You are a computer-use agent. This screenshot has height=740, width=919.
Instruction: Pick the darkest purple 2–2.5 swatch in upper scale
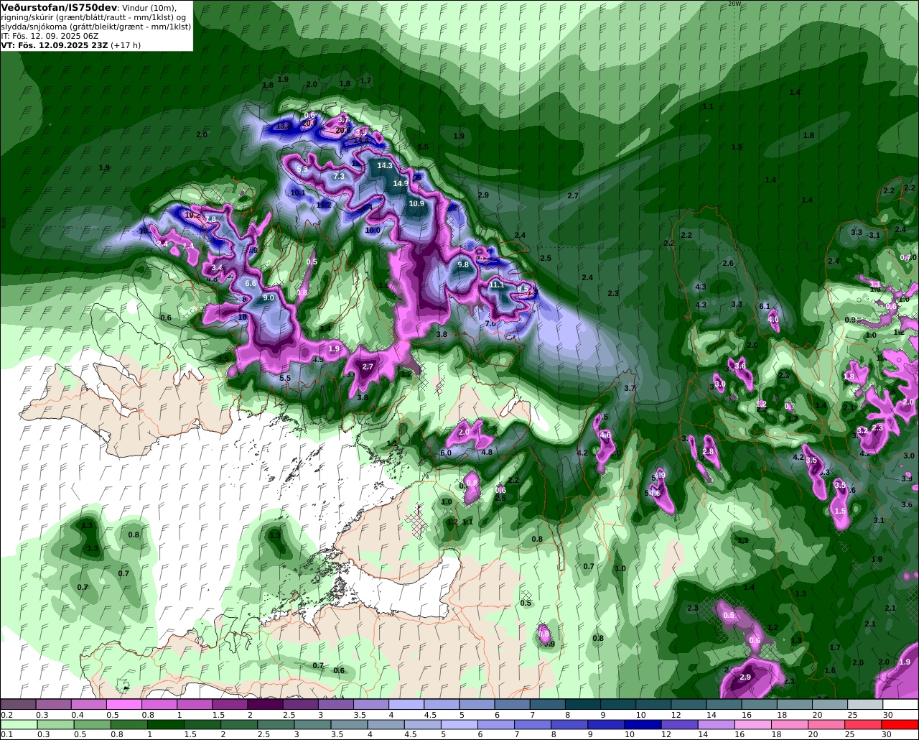266,705
